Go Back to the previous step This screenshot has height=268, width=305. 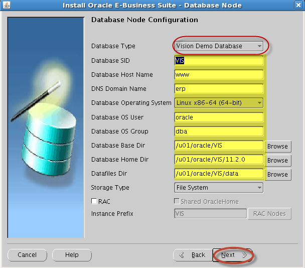click(192, 255)
